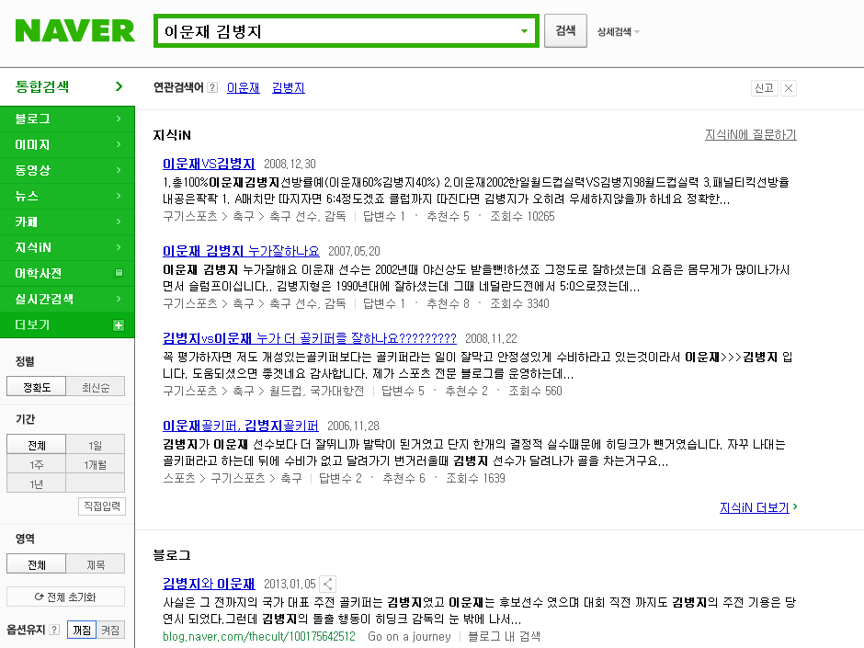Open the 김병지vs이운재 누가 더 골키퍼를 잘하나요 result

coord(309,338)
